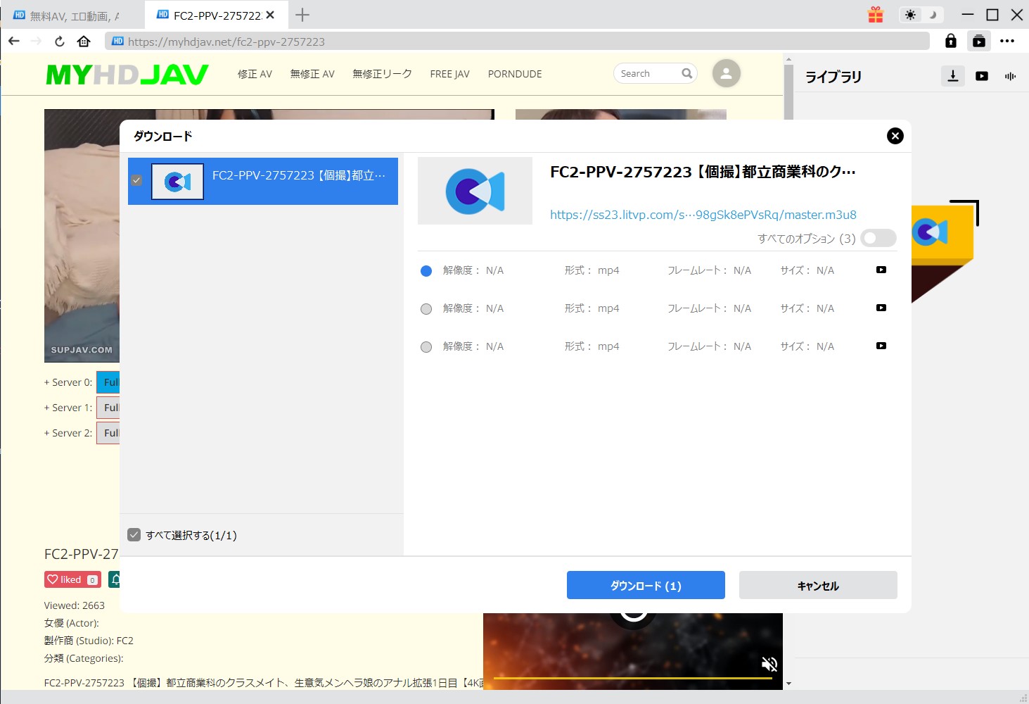
Task: Open the library audio waveform icon
Action: tap(1011, 76)
